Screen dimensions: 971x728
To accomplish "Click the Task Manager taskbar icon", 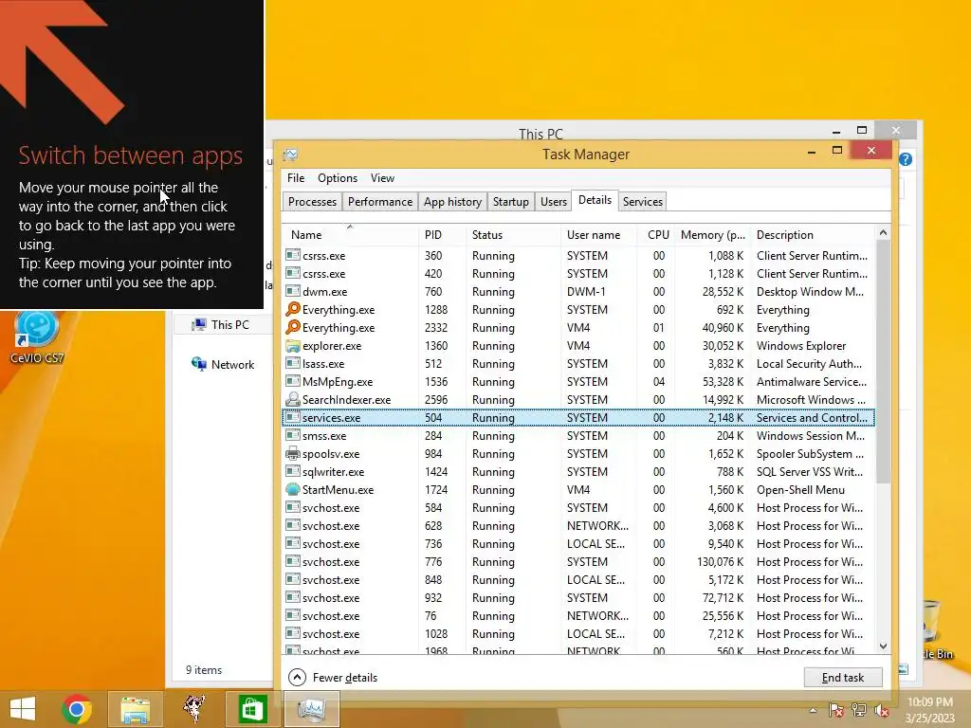I will (x=311, y=709).
